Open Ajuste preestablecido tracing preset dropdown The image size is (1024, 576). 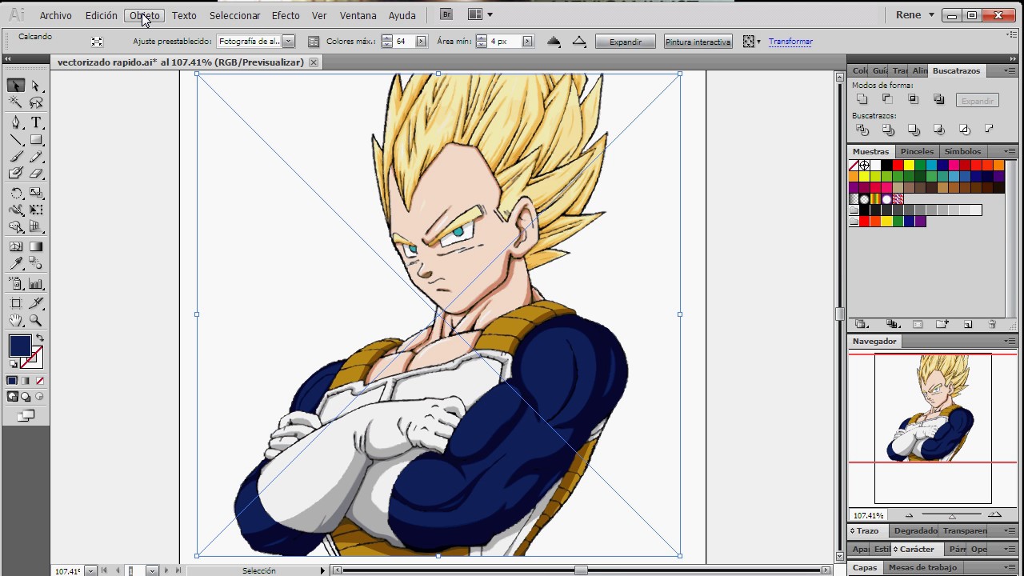click(289, 42)
